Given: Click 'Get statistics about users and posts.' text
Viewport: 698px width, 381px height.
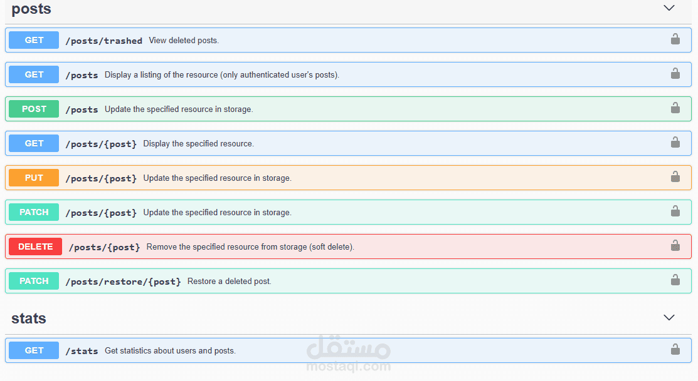Looking at the screenshot, I should (x=170, y=351).
